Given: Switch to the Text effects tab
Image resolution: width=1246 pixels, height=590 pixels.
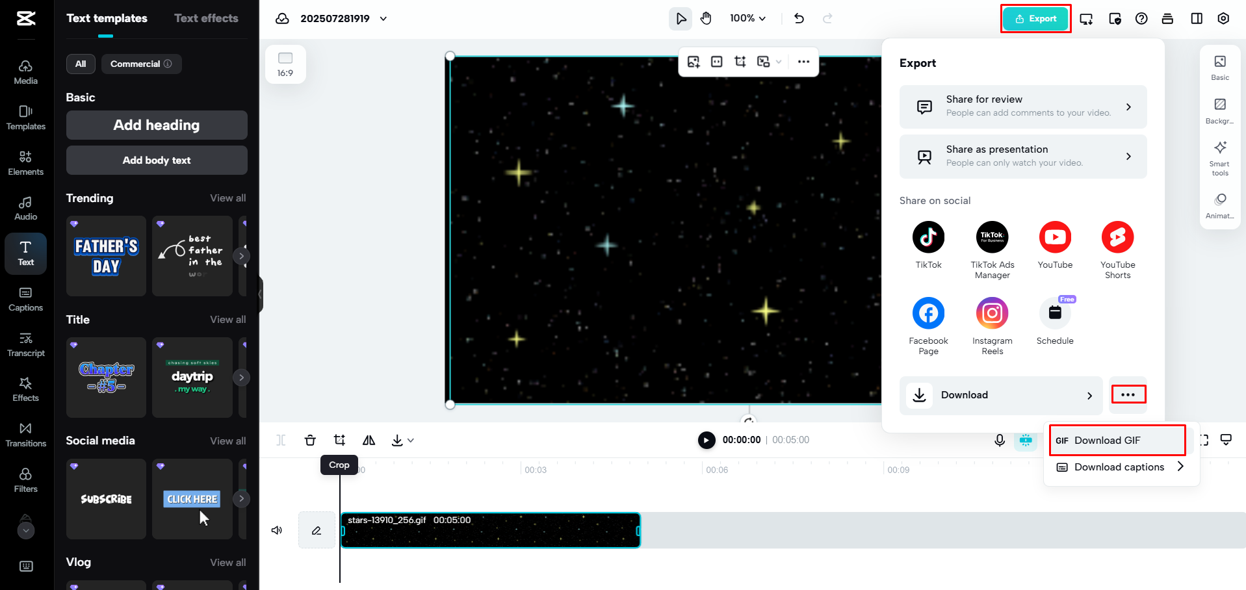Looking at the screenshot, I should 205,18.
